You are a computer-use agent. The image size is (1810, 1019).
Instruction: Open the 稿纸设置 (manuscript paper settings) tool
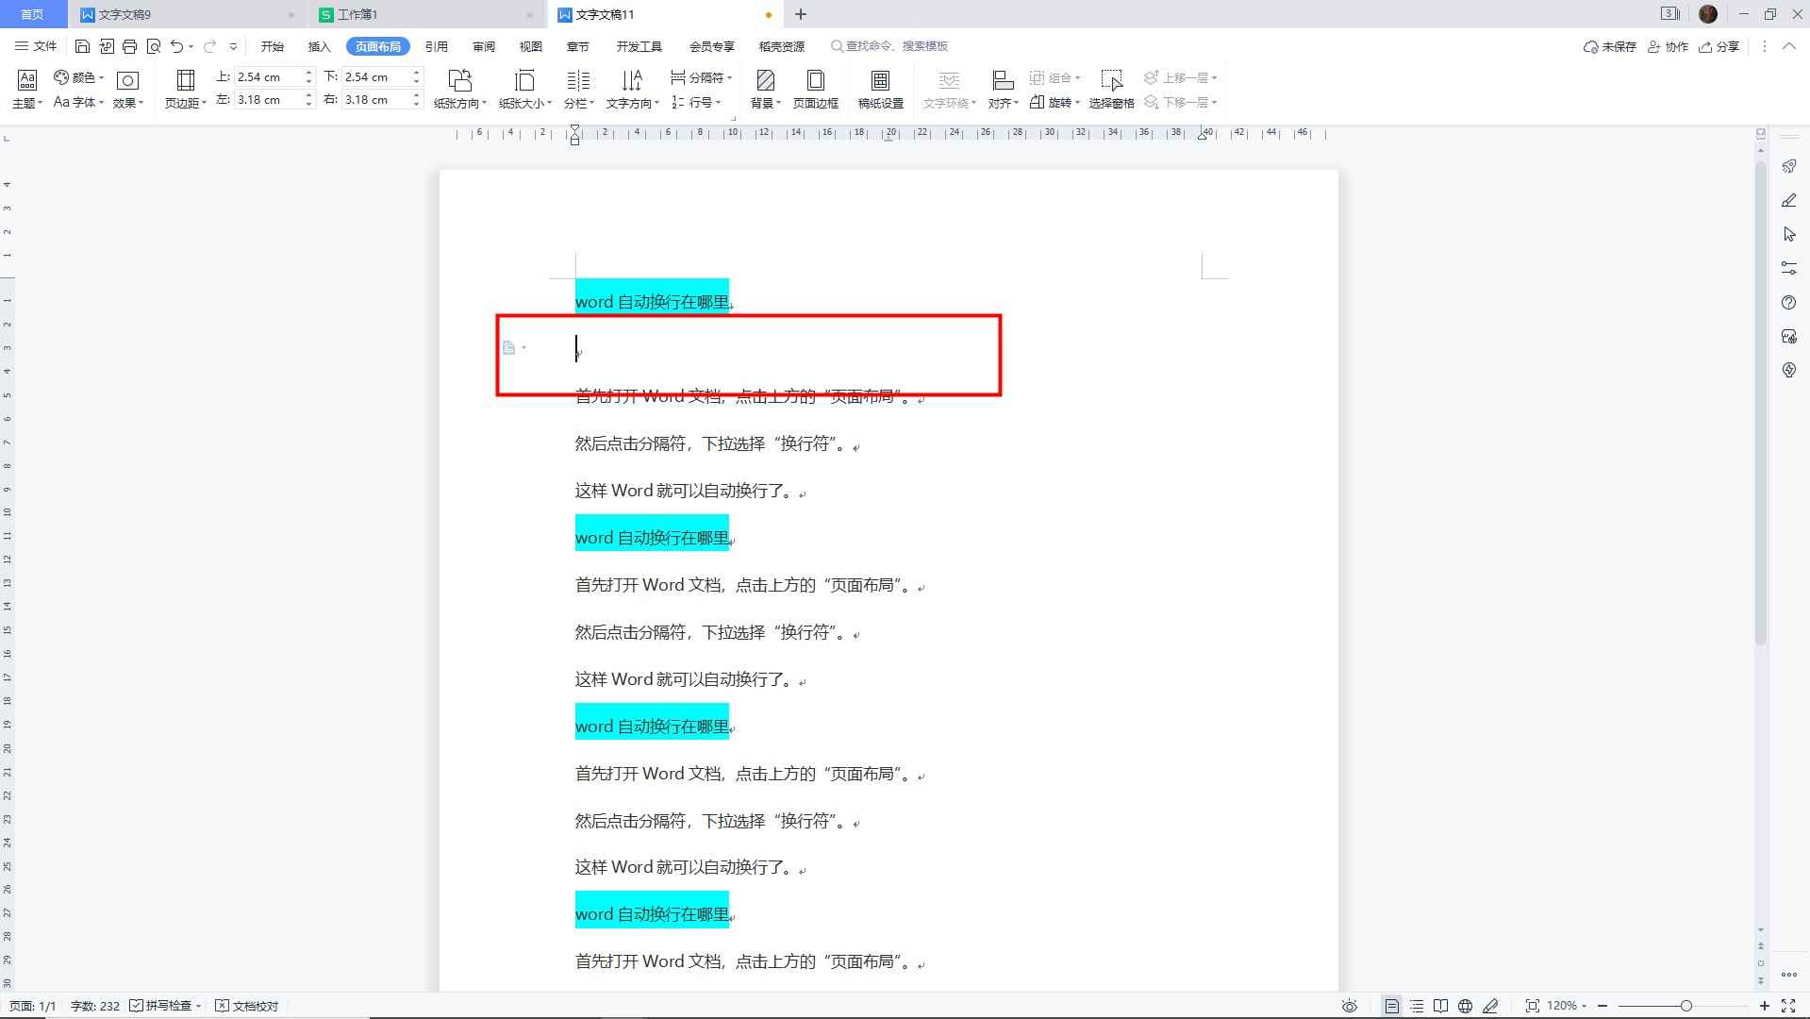pyautogui.click(x=881, y=88)
